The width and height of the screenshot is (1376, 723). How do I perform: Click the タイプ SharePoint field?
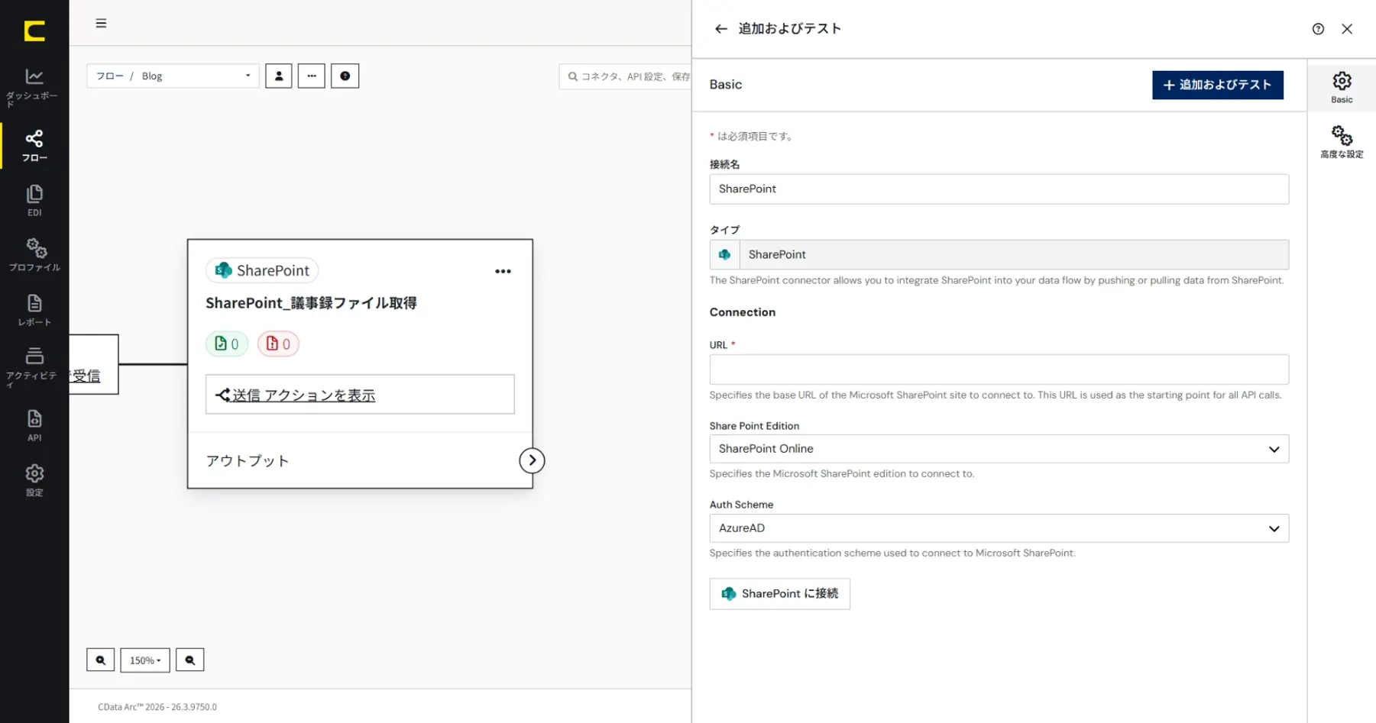click(999, 254)
